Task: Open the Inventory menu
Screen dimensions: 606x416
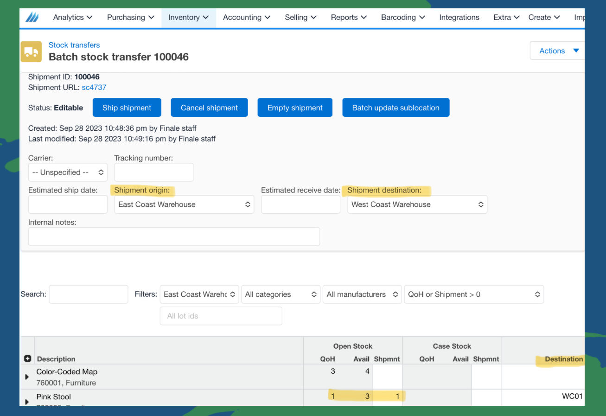Action: (x=188, y=17)
